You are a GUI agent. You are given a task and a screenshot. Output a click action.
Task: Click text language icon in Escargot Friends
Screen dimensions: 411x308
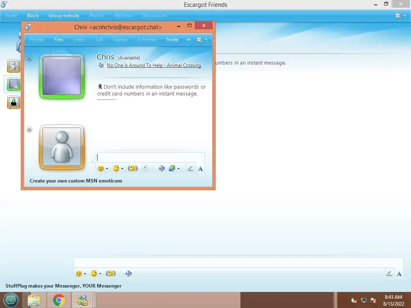click(128, 274)
